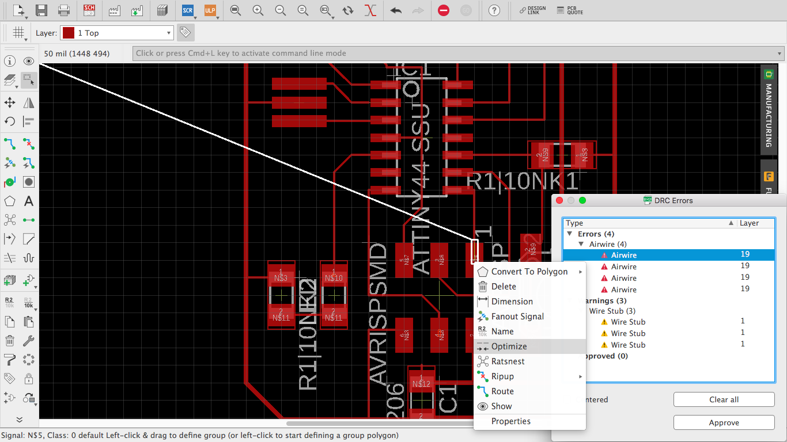The image size is (787, 442).
Task: Click the Print icon in the top toolbar
Action: click(64, 10)
